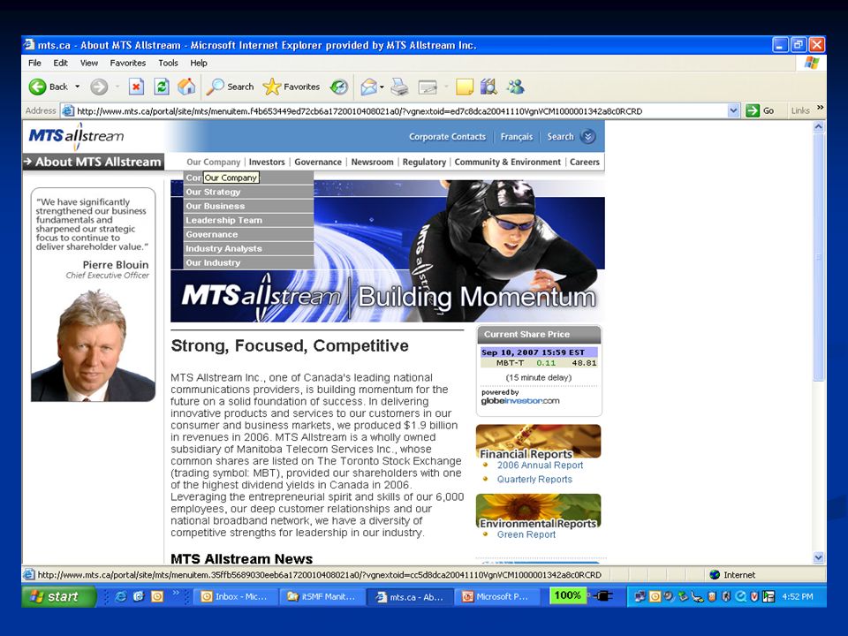Screen dimensions: 848x636
Task: Open the Research toolbar icon
Action: coord(488,87)
